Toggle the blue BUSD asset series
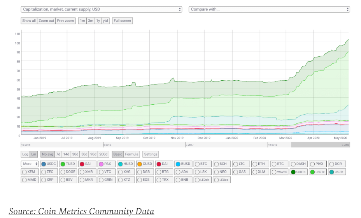The width and height of the screenshot is (361, 218). 184,164
